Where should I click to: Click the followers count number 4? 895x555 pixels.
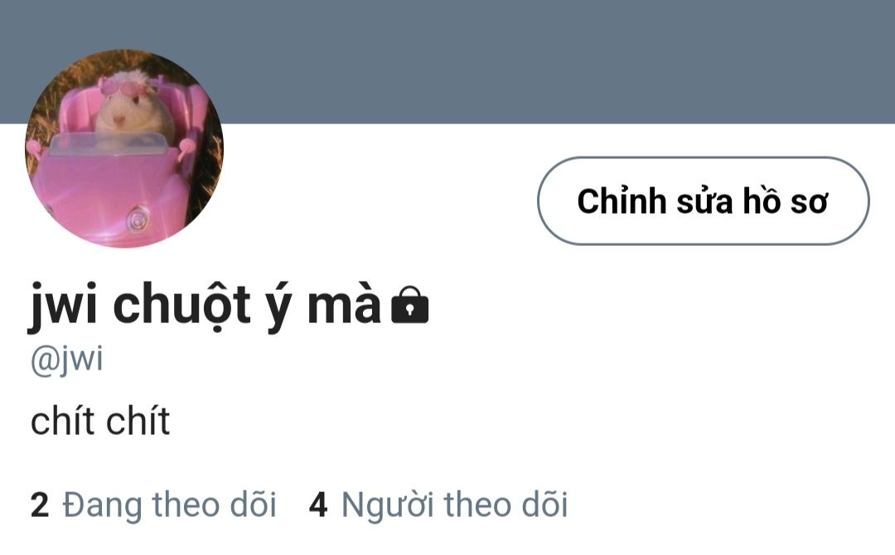(x=318, y=505)
